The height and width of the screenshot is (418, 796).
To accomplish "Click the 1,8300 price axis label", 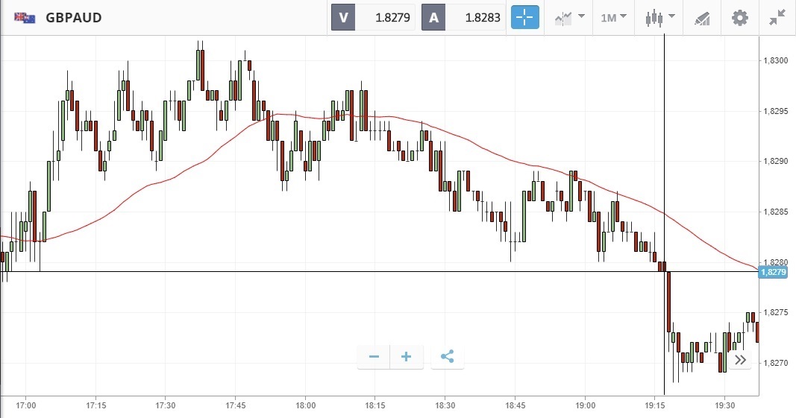I will (x=775, y=60).
